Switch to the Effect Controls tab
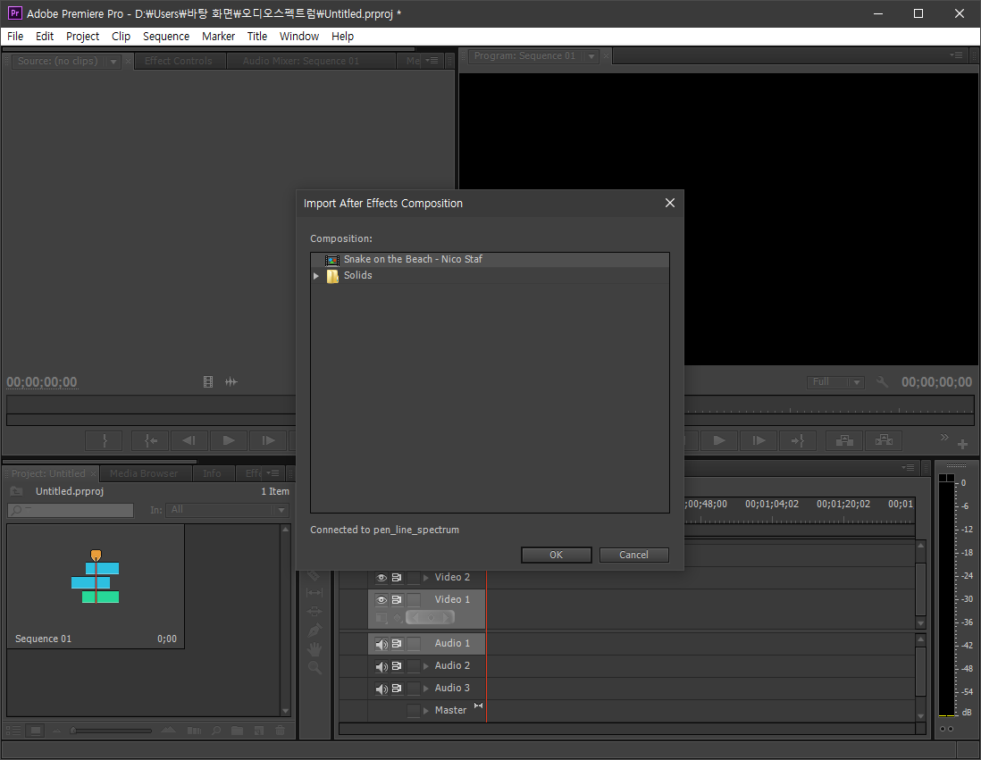The height and width of the screenshot is (760, 981). [179, 61]
